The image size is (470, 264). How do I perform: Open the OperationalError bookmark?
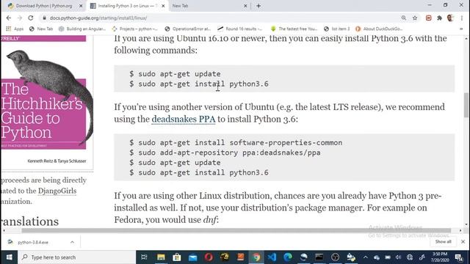point(188,29)
